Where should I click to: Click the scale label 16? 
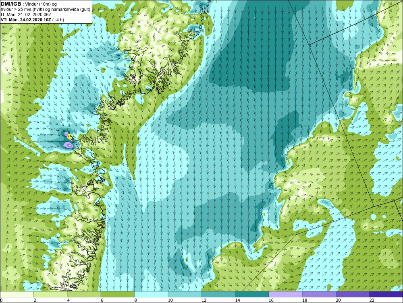(271, 301)
